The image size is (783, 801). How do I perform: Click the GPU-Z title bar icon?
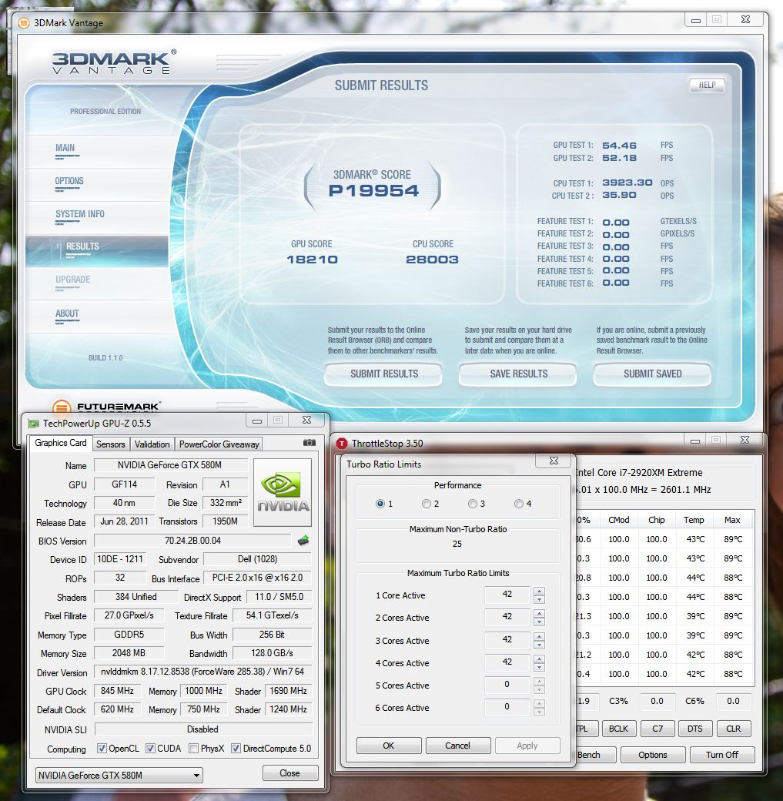pos(34,423)
